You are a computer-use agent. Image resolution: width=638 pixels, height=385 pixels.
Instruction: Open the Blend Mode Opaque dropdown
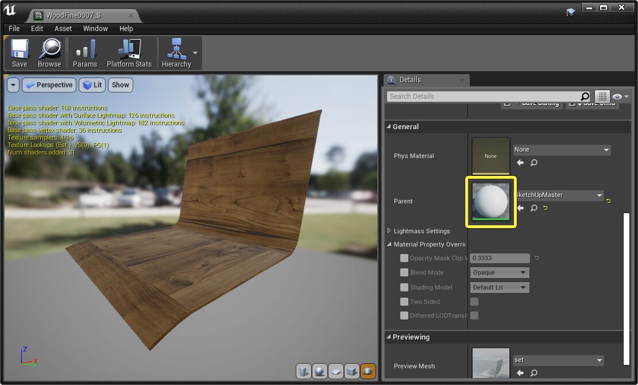(x=499, y=272)
